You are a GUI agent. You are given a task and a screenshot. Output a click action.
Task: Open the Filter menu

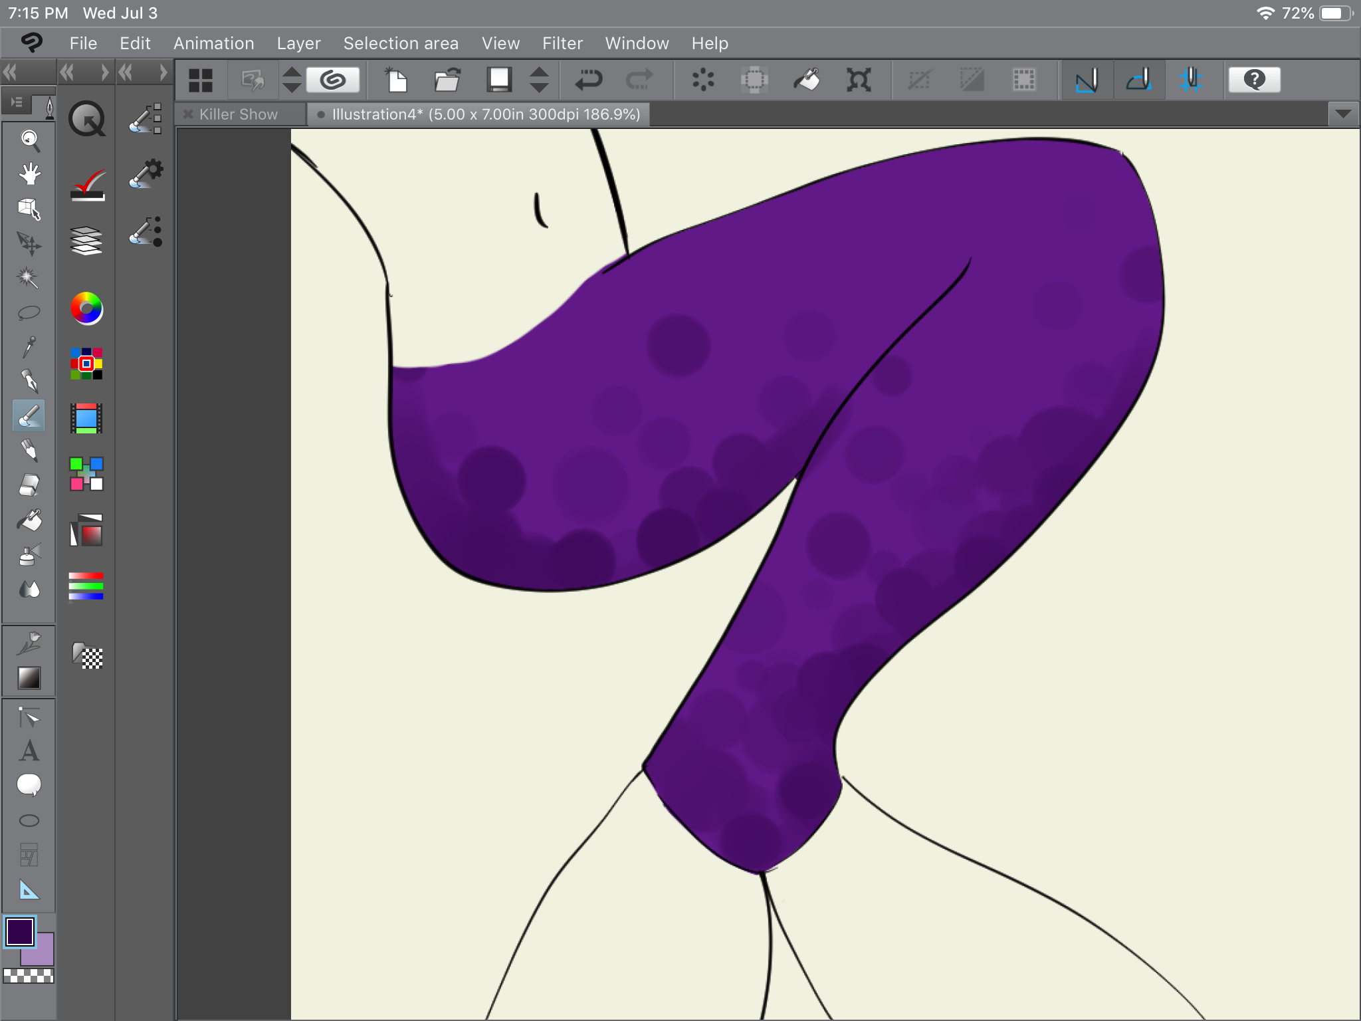[562, 43]
